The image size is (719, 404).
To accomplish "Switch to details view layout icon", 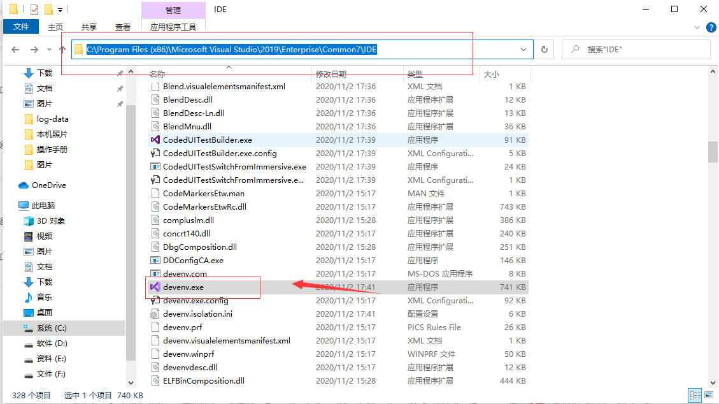I will [695, 395].
